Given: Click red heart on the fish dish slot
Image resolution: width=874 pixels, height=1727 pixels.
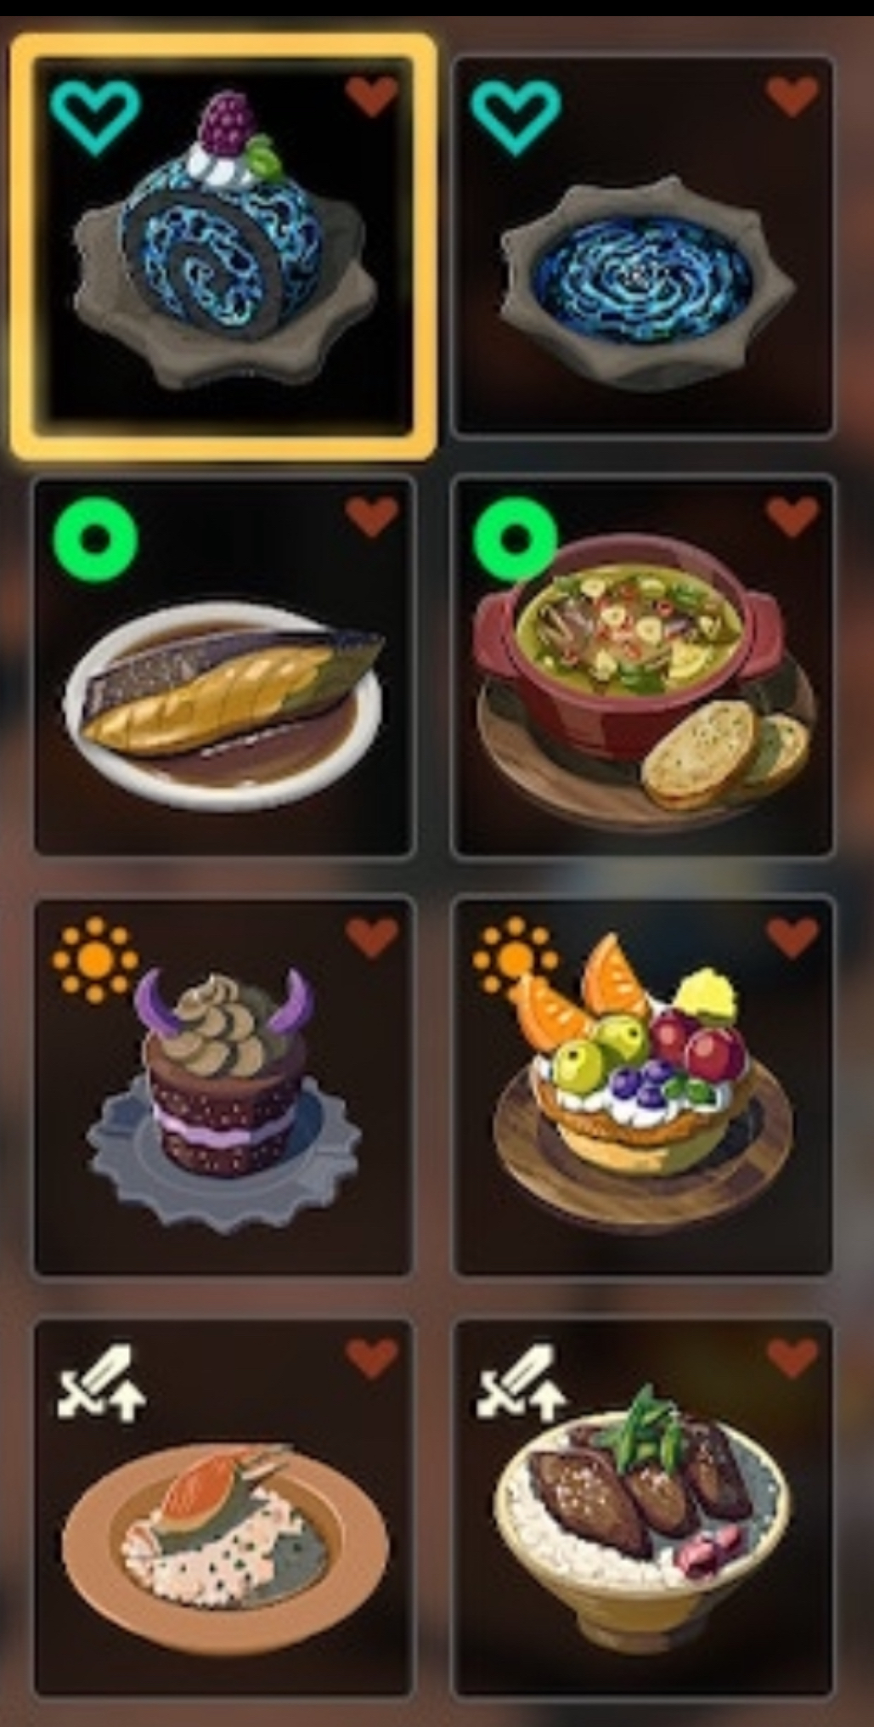Looking at the screenshot, I should [x=372, y=517].
